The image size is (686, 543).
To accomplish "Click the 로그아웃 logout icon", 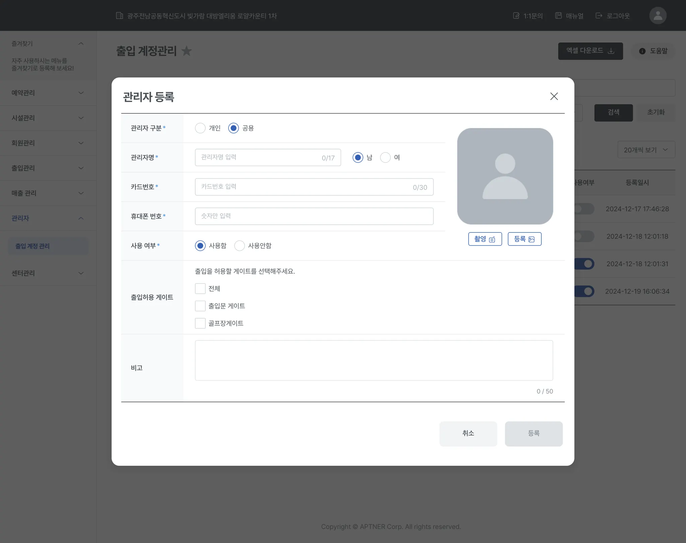I will click(599, 16).
